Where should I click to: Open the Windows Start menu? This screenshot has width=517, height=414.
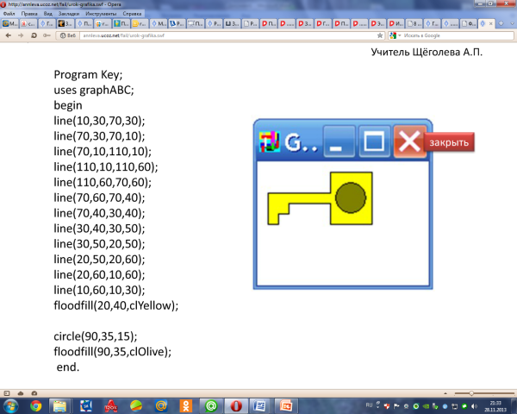(x=12, y=405)
